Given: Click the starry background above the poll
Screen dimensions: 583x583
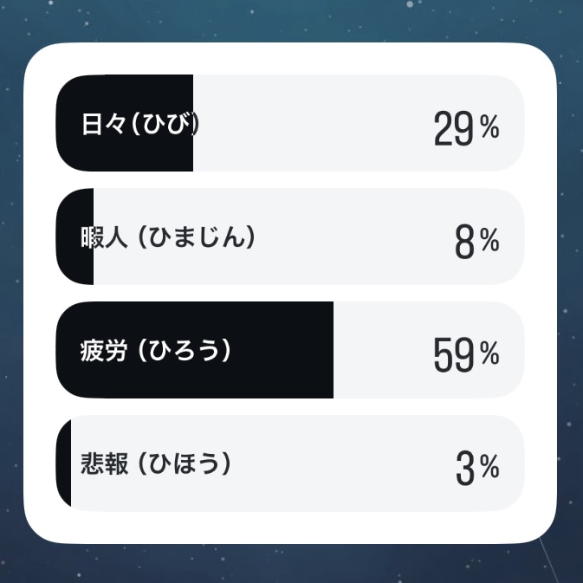Looking at the screenshot, I should point(291,21).
